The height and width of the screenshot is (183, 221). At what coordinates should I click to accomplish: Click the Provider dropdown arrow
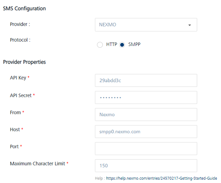coord(190,25)
